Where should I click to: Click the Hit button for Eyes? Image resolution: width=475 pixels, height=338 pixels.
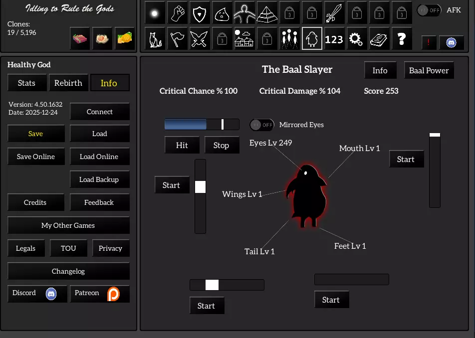pyautogui.click(x=182, y=145)
